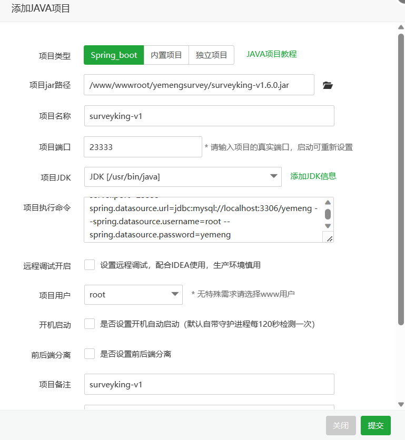This screenshot has width=405, height=440.
Task: Click the gray 关闭 close button
Action: click(x=341, y=425)
